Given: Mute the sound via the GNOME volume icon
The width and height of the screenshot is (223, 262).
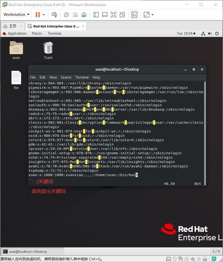Looking at the screenshot, I should pos(210,33).
